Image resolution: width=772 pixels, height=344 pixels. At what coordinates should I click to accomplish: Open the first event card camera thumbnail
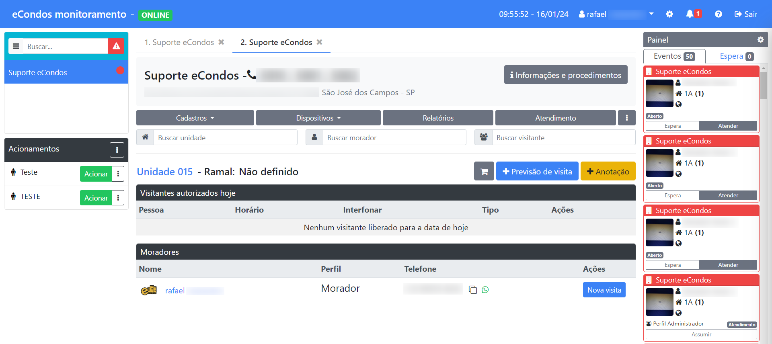pyautogui.click(x=659, y=93)
